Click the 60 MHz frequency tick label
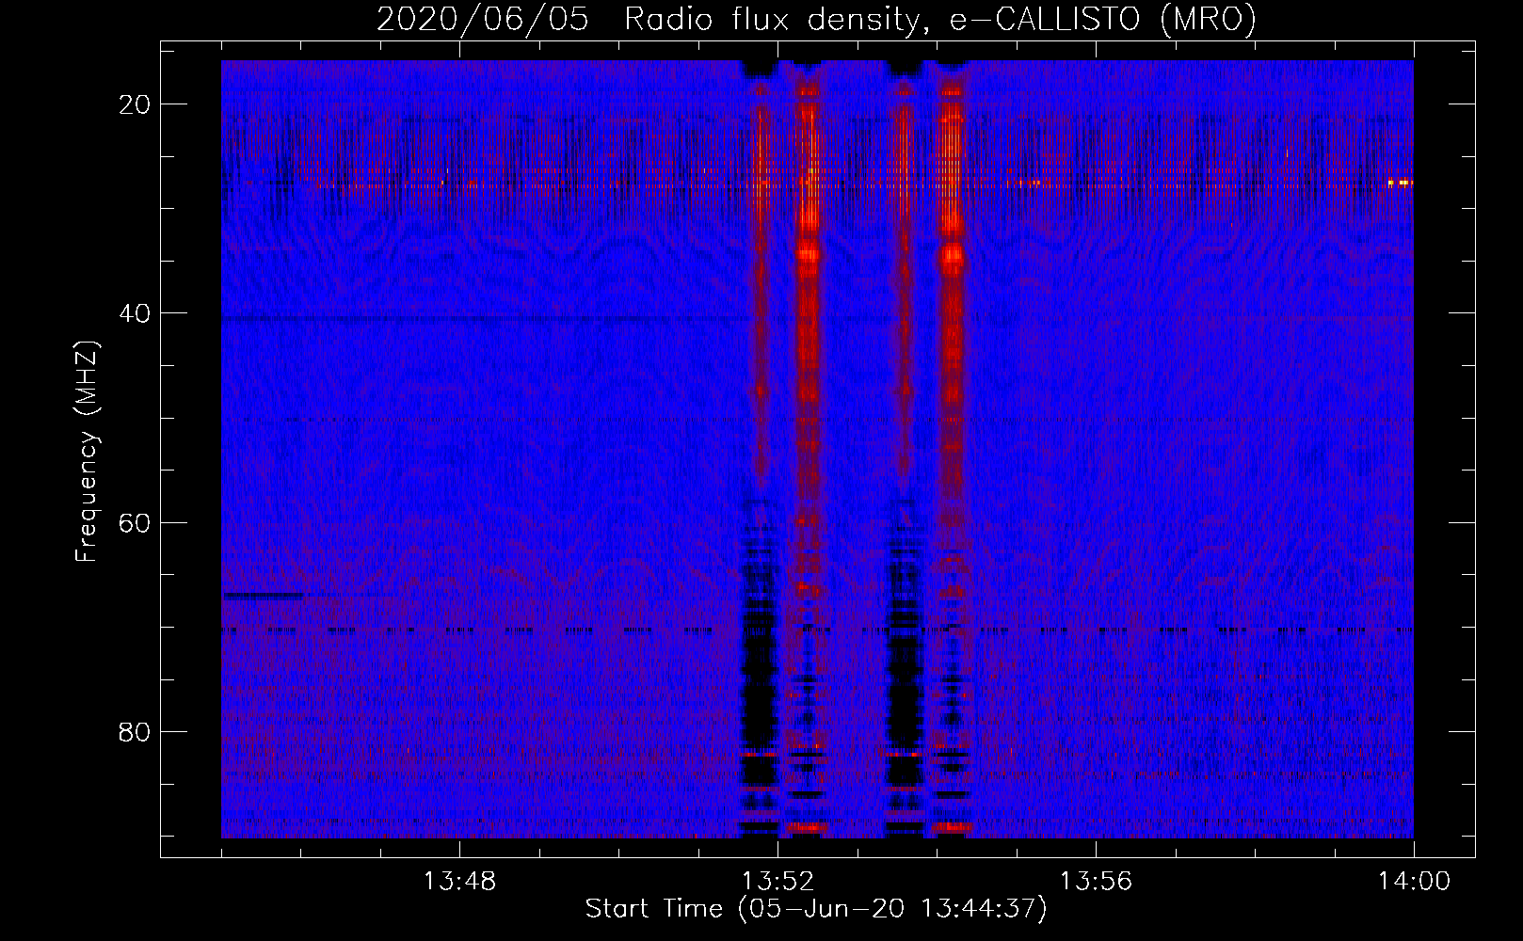The image size is (1523, 941). [136, 522]
